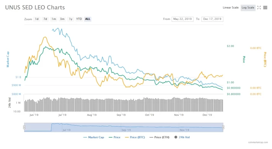This screenshot has height=149, width=272.
Task: Toggle Market Cap series in legend
Action: [x=94, y=137]
